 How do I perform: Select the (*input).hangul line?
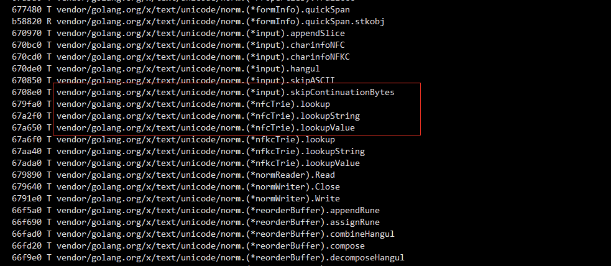pyautogui.click(x=165, y=68)
